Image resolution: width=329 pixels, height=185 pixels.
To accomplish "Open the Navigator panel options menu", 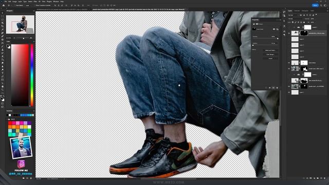I will 33,11.
